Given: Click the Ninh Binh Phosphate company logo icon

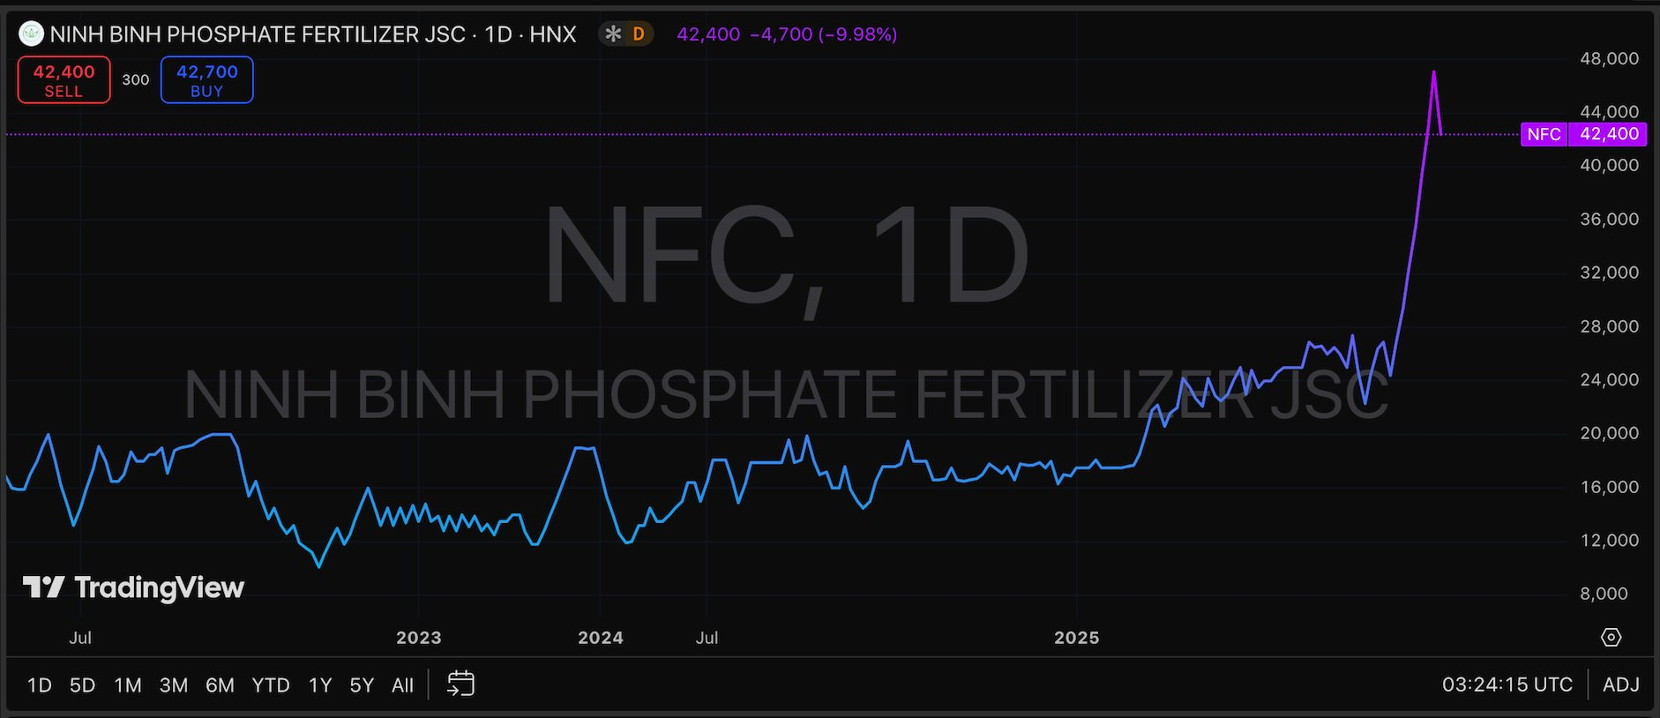Looking at the screenshot, I should pyautogui.click(x=32, y=34).
